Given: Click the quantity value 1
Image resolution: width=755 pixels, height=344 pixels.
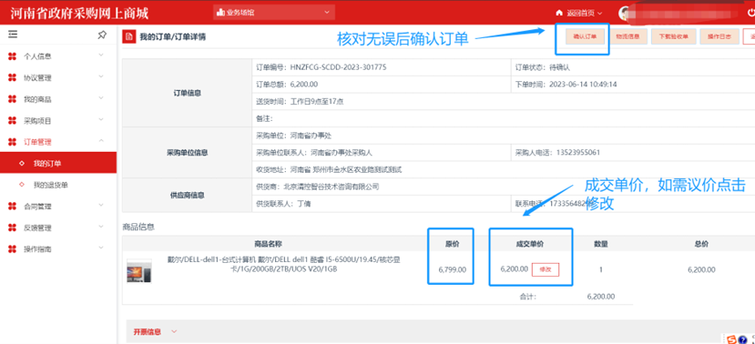Looking at the screenshot, I should tap(600, 269).
